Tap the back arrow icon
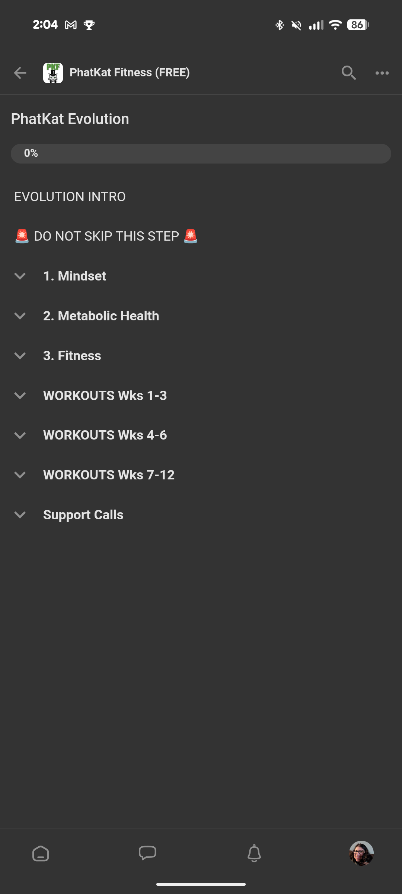Image resolution: width=402 pixels, height=894 pixels. (x=20, y=73)
